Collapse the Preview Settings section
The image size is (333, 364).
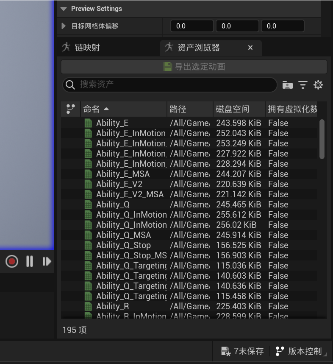pyautogui.click(x=64, y=8)
